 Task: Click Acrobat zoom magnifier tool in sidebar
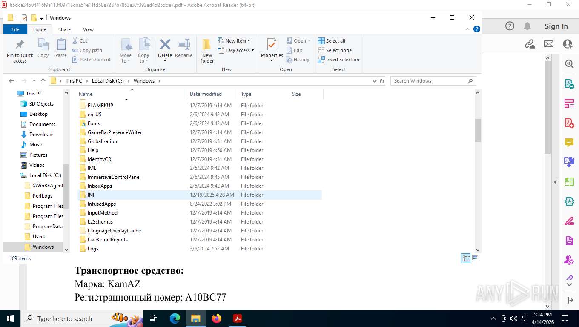click(569, 64)
